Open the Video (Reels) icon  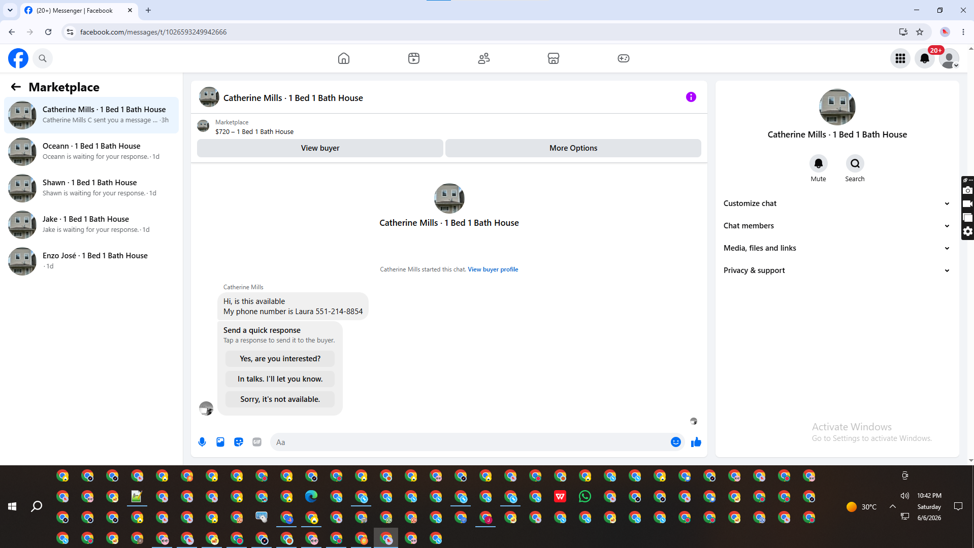pos(414,58)
